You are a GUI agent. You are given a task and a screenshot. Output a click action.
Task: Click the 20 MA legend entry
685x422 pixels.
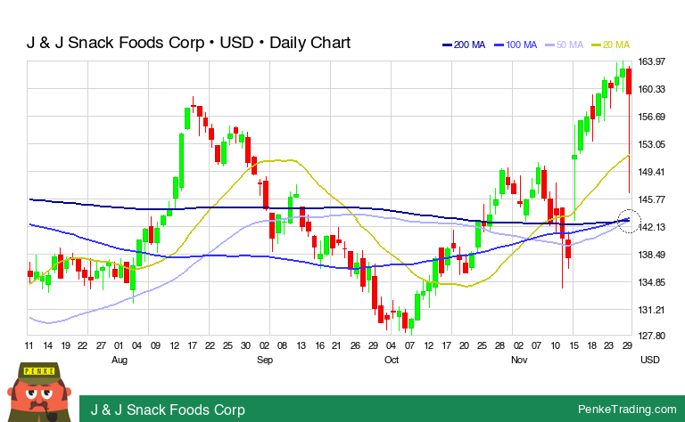pos(610,45)
